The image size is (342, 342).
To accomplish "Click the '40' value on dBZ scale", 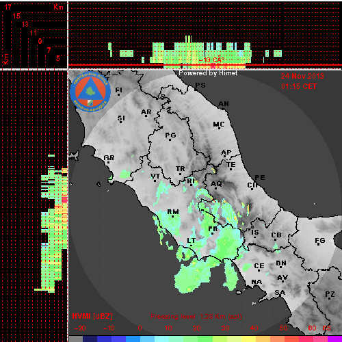I will 254,328.
